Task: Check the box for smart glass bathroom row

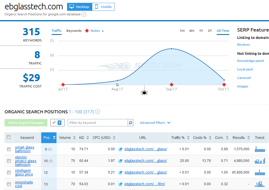Action: (x=9, y=149)
